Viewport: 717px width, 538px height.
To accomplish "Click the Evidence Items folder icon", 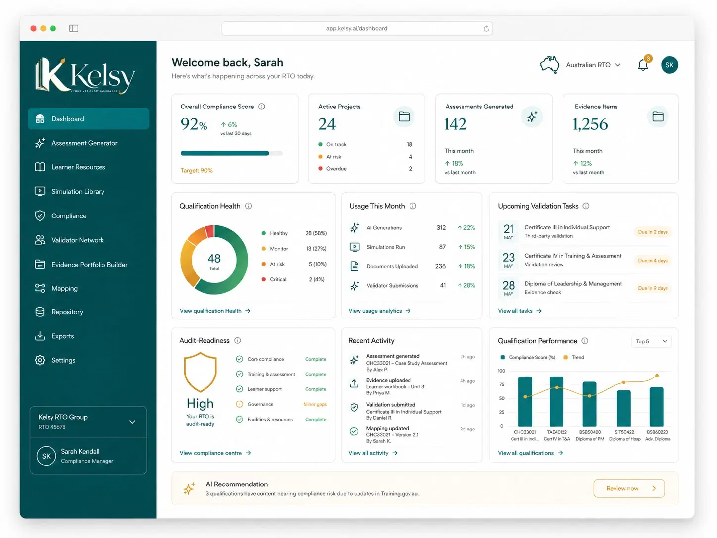I will point(658,116).
